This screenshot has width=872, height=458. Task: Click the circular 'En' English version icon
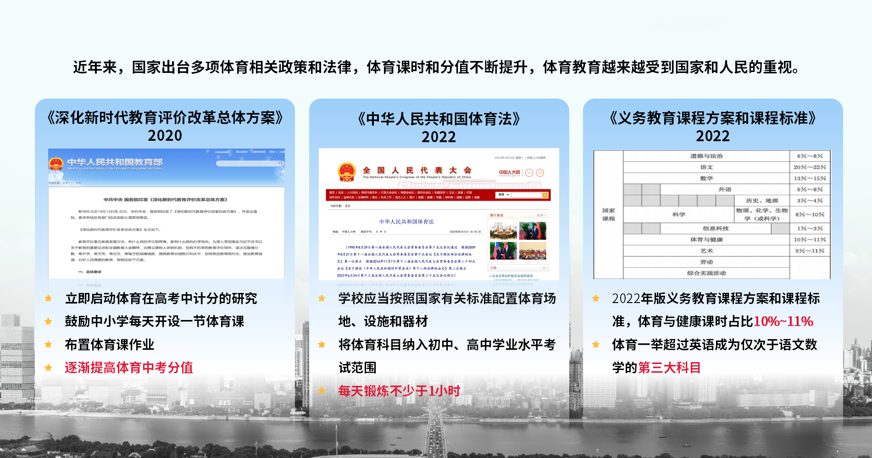[x=529, y=173]
